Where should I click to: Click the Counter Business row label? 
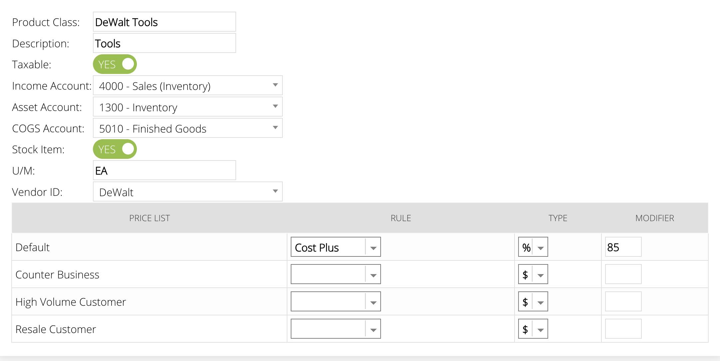pyautogui.click(x=57, y=275)
